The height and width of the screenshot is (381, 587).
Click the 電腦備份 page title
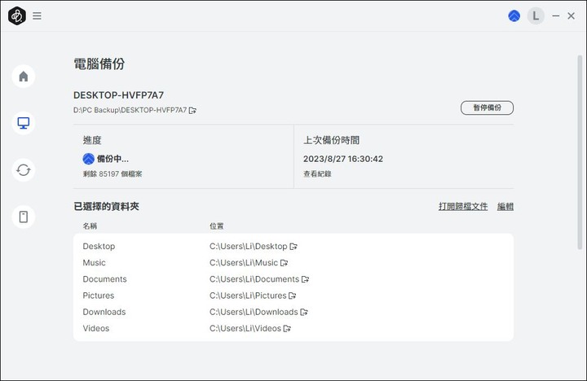point(99,64)
